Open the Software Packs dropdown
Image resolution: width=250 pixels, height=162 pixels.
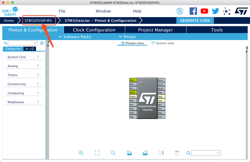(75, 37)
